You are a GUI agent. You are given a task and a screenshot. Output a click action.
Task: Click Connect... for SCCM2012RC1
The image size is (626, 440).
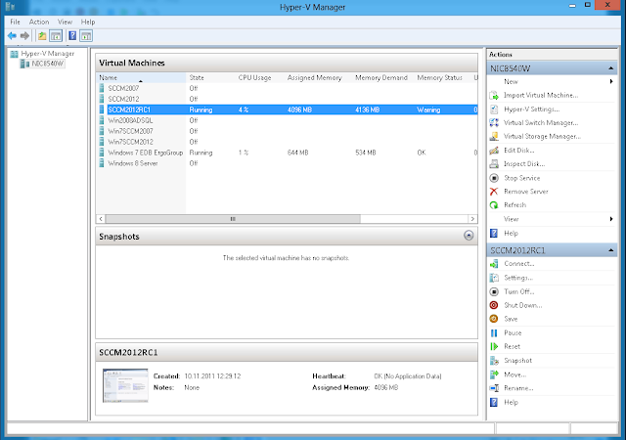[x=519, y=264]
